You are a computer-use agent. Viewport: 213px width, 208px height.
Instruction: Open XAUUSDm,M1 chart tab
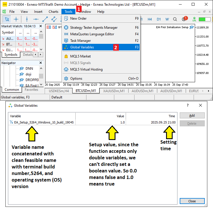[x=114, y=91]
